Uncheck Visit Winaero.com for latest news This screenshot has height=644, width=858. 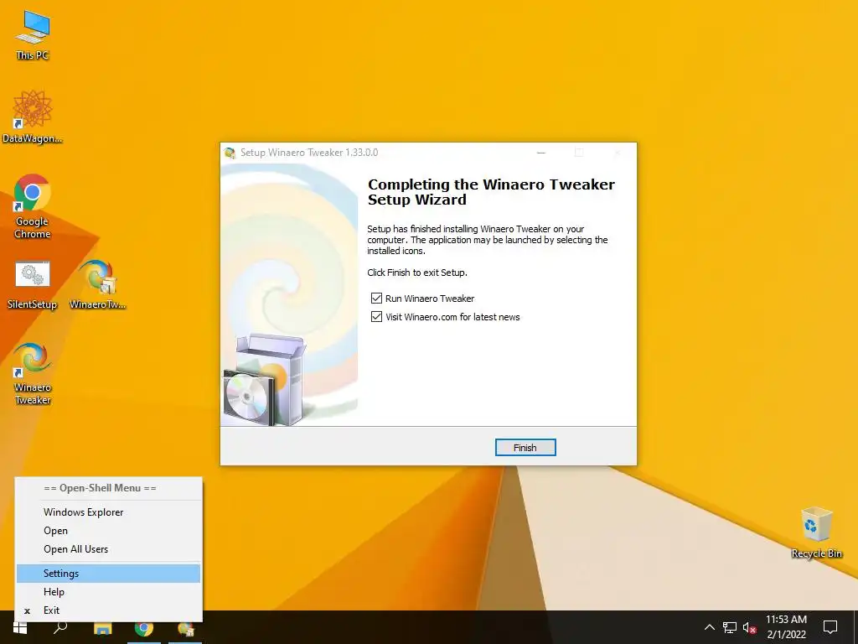(x=376, y=316)
